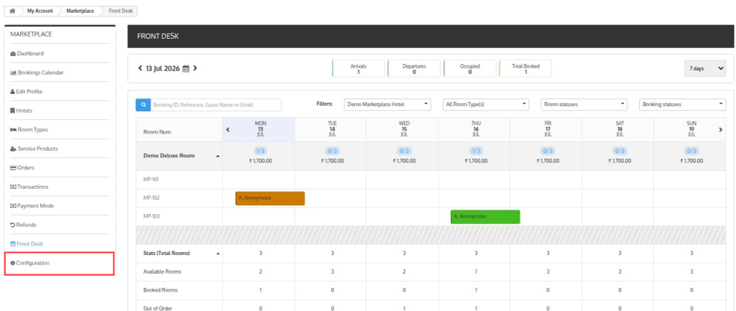Screen dimensions: 736x311
Task: Click Saturday's ₹1,700.00 rate
Action: tap(620, 161)
